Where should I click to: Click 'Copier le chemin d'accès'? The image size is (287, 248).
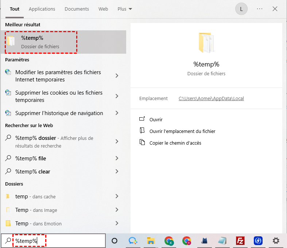coord(175,143)
